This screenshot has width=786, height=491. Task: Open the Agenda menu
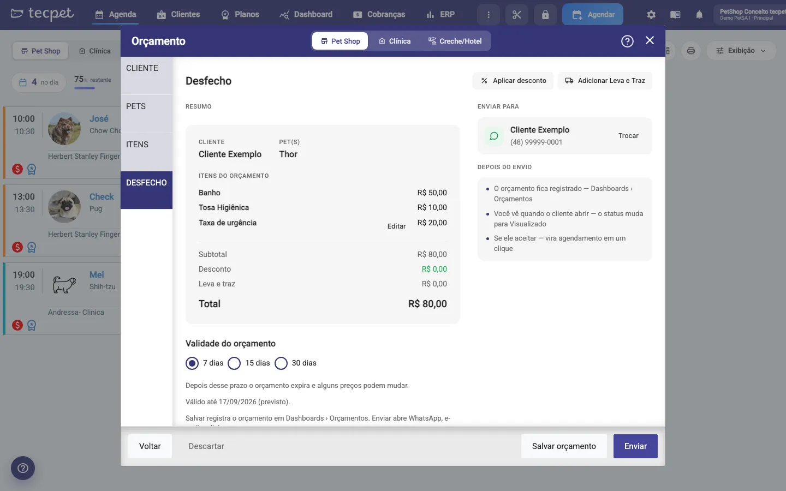coord(115,15)
